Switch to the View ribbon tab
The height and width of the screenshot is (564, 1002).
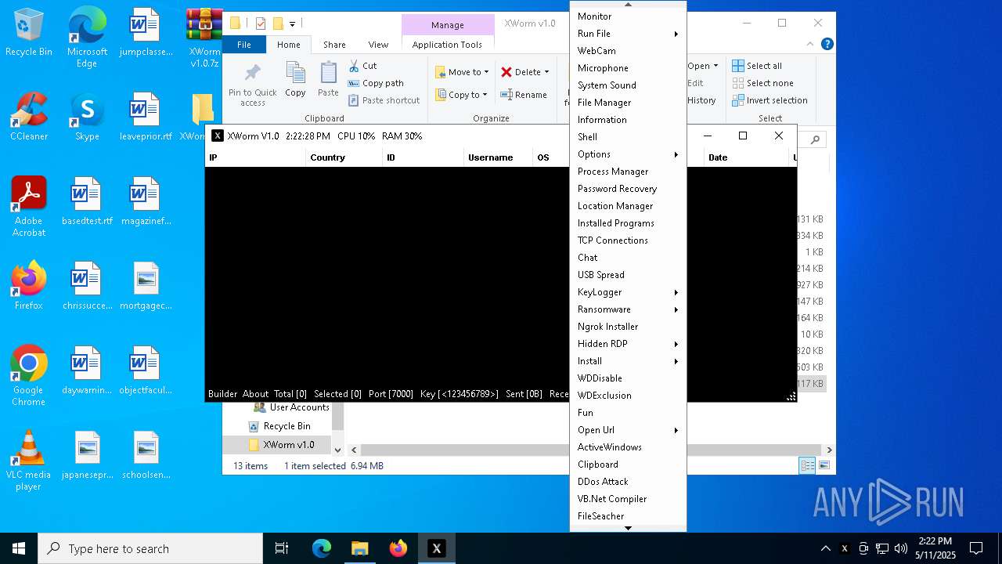(378, 45)
